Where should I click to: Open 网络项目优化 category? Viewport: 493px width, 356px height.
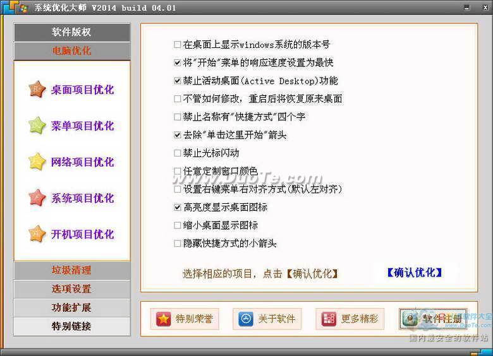pos(82,162)
